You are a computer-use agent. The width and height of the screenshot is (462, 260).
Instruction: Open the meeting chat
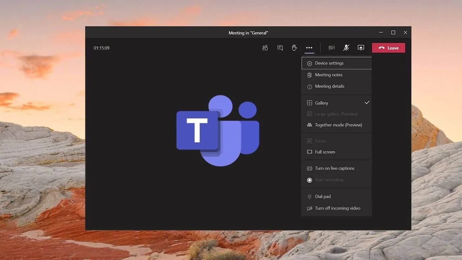280,48
